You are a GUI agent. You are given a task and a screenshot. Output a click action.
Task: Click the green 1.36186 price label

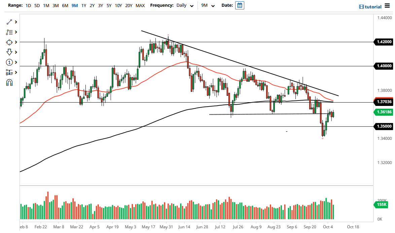pyautogui.click(x=383, y=112)
